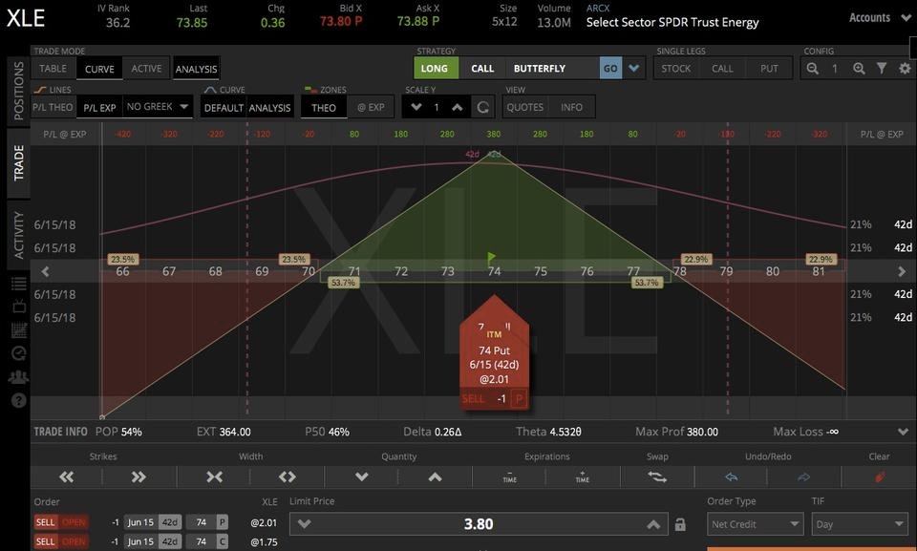Image resolution: width=917 pixels, height=551 pixels.
Task: Select the Table trade mode
Action: point(53,69)
